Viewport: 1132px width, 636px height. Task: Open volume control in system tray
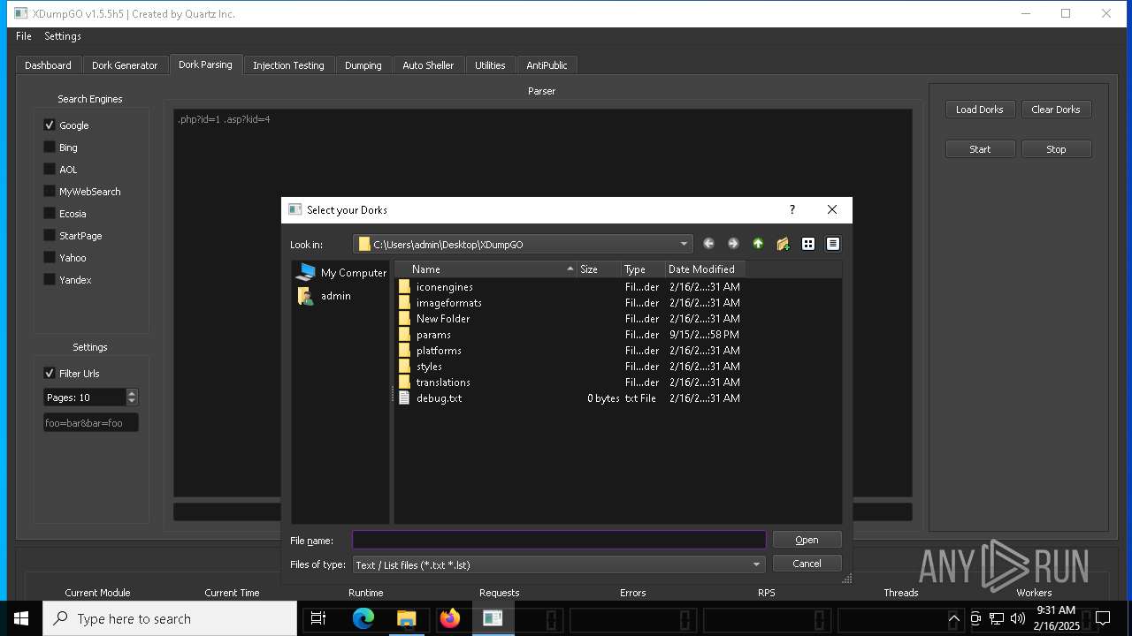1017,618
